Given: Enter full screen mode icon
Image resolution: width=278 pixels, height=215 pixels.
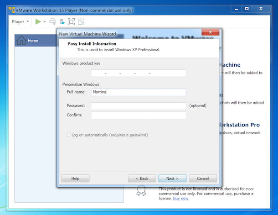Looking at the screenshot, I should coord(71,21).
